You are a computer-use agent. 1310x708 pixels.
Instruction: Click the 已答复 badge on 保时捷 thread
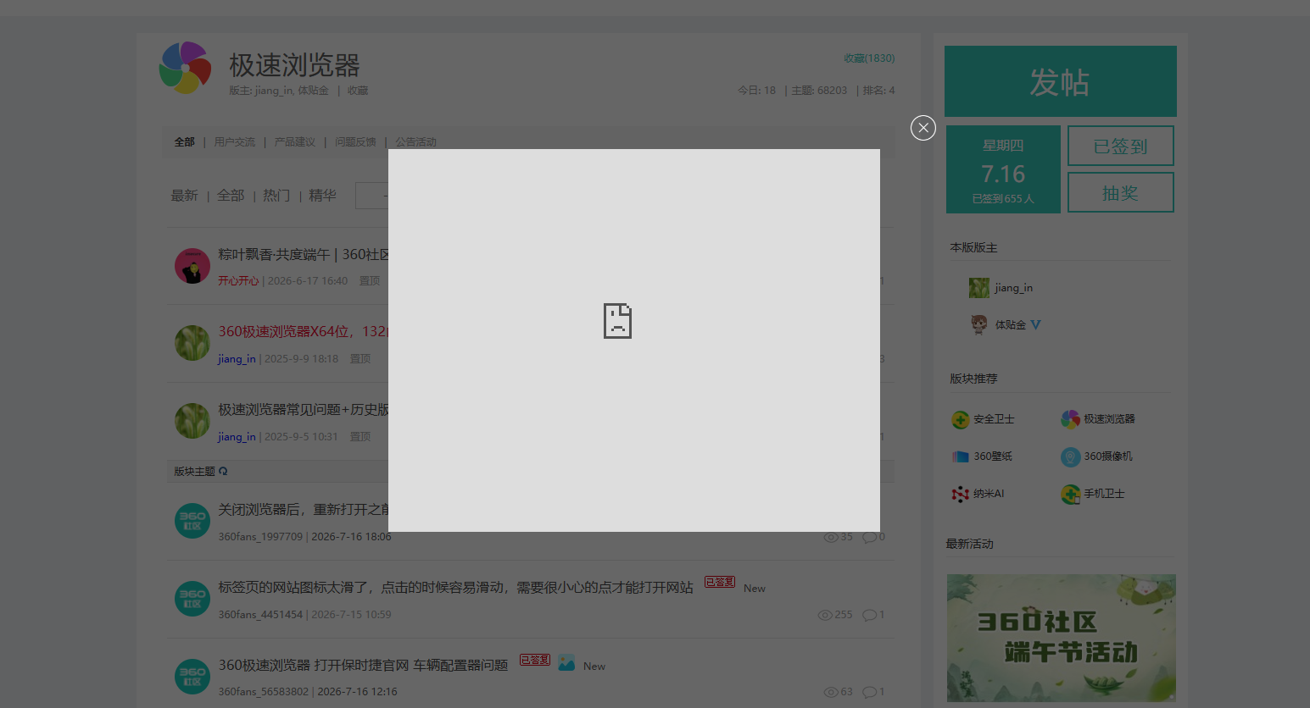point(535,660)
